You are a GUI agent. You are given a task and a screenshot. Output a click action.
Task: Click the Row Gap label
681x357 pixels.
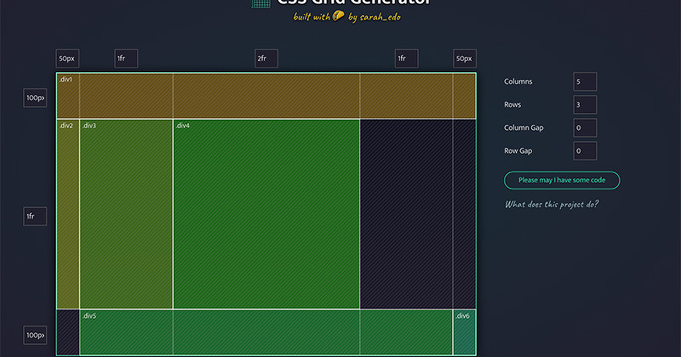tap(518, 151)
